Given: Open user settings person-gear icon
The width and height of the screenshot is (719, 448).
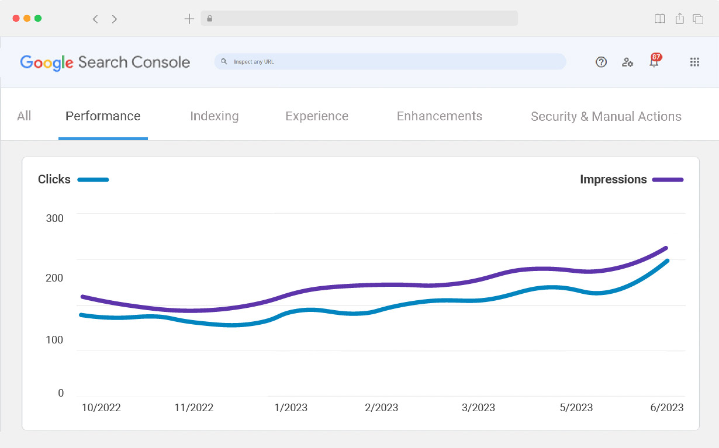Looking at the screenshot, I should pyautogui.click(x=627, y=62).
